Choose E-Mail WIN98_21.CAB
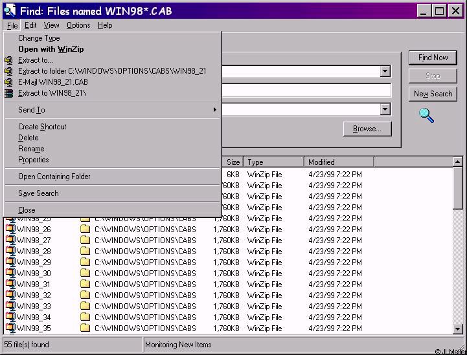The height and width of the screenshot is (355, 467). (113, 82)
